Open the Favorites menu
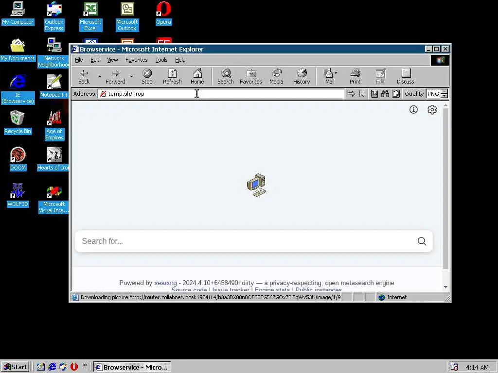Screen dimensions: 498x373 click(x=136, y=60)
